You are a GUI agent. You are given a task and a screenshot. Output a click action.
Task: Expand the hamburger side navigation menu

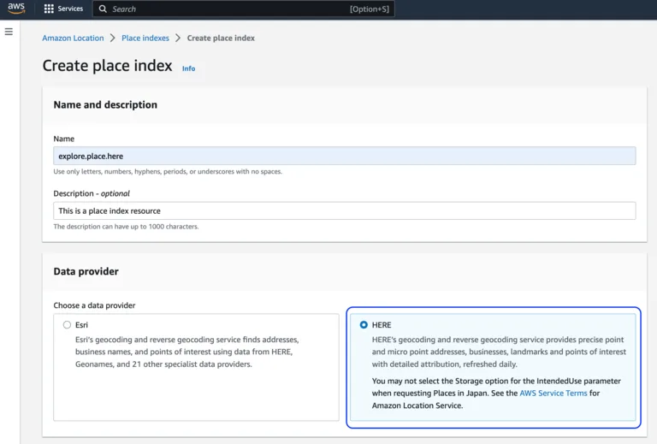coord(9,32)
